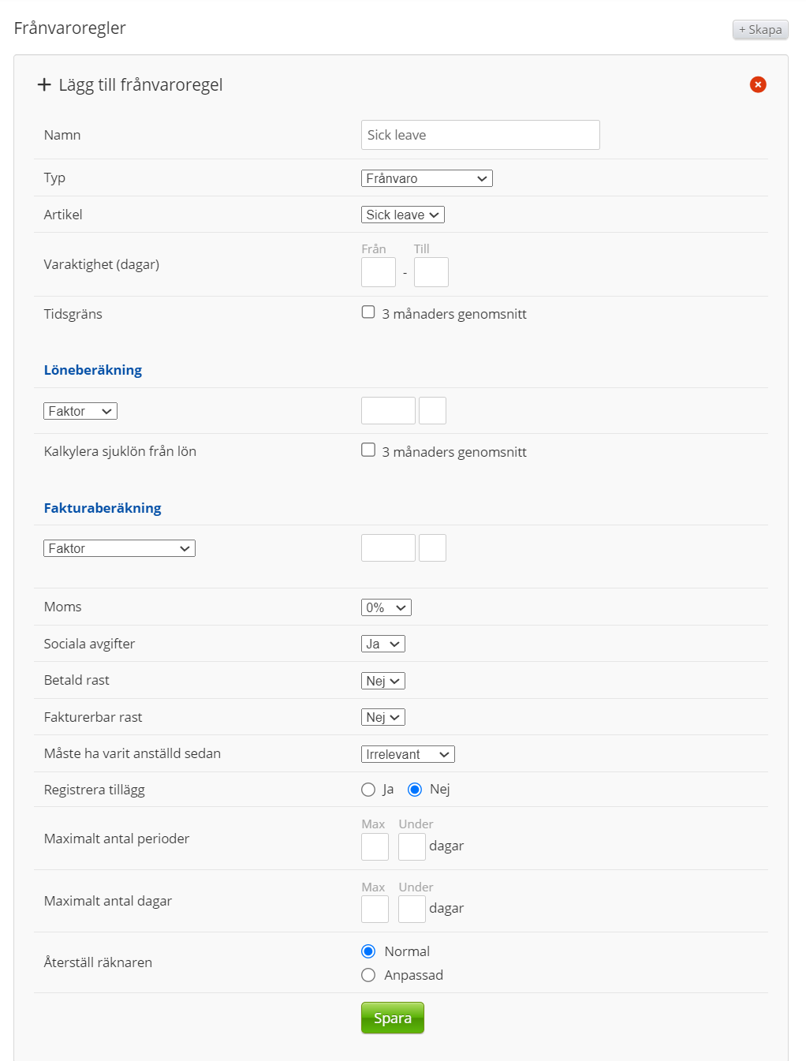
Task: Choose Normal for Återställ räknaren
Action: click(x=368, y=951)
